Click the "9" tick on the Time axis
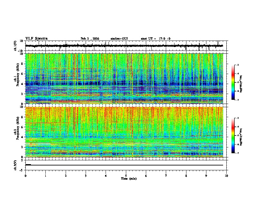Image resolution: width=255 pixels, height=197 pixels. coord(206,176)
